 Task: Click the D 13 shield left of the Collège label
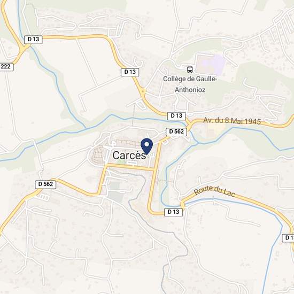(x=130, y=72)
